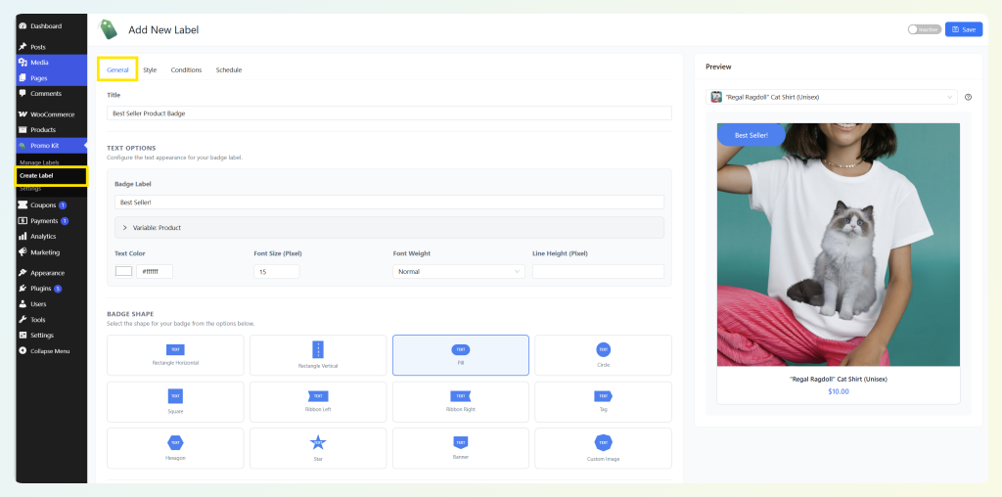Click the $10.00 price in preview
The height and width of the screenshot is (497, 1002).
click(x=839, y=391)
